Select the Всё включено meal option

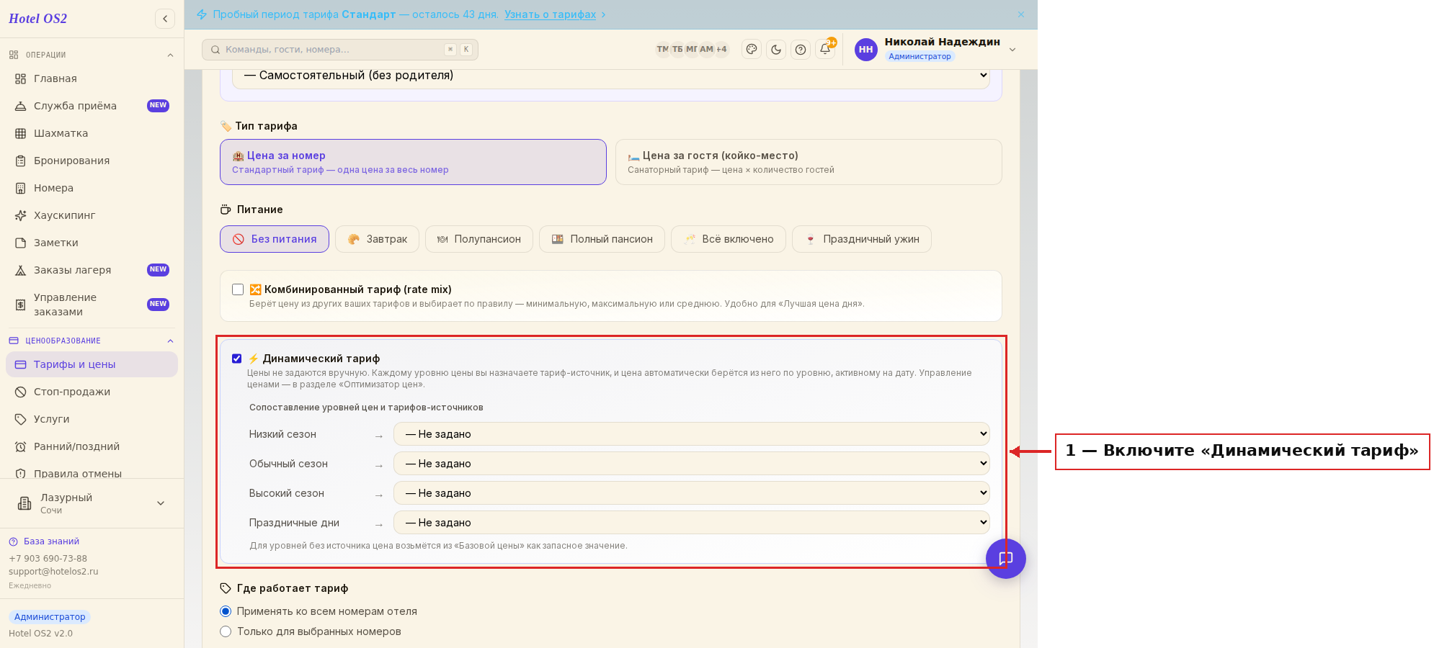coord(729,239)
